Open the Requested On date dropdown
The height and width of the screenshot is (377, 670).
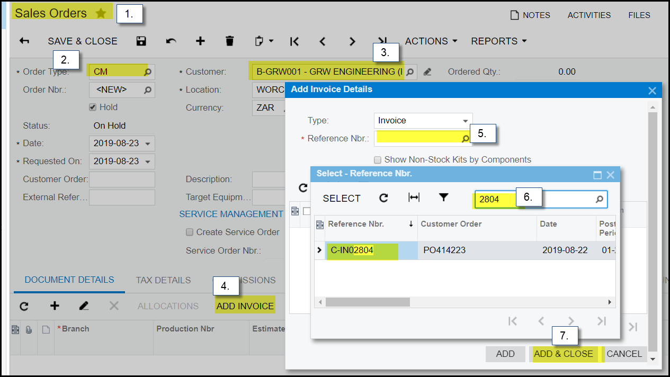(148, 161)
